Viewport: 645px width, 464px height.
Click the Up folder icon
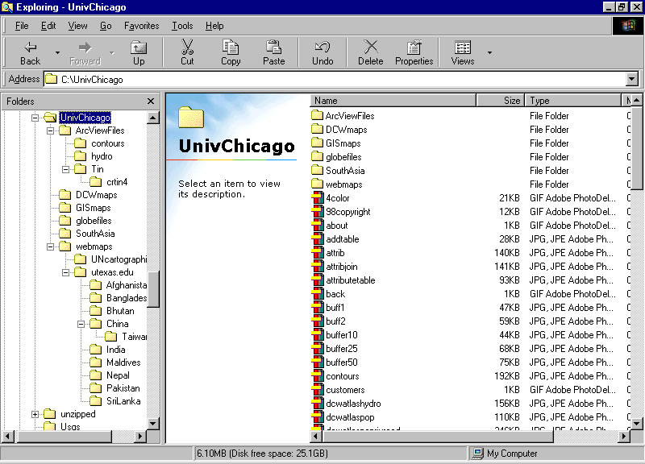pyautogui.click(x=139, y=48)
